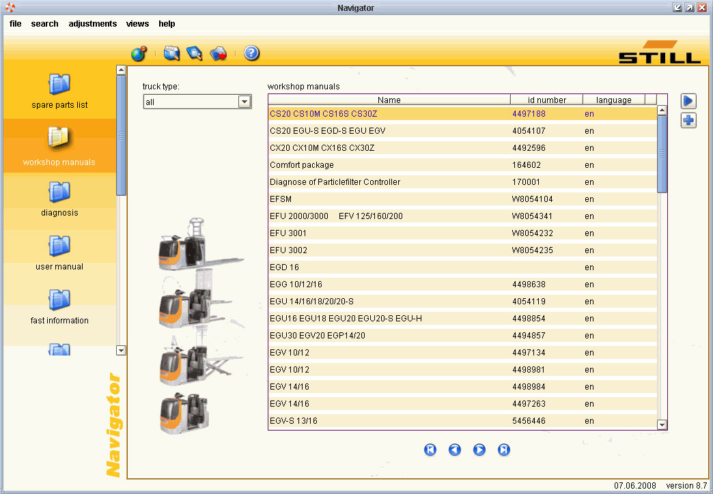
Task: Open the fast information section
Action: click(59, 307)
